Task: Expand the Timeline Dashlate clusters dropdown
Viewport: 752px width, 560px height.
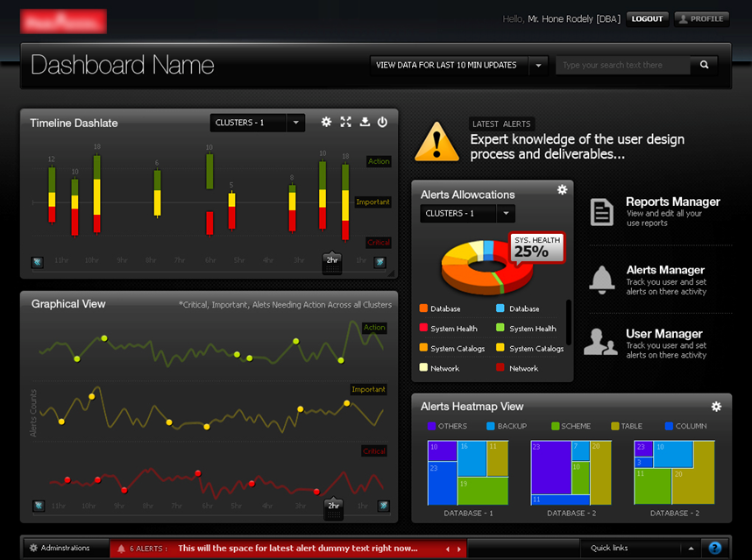Action: click(x=295, y=123)
